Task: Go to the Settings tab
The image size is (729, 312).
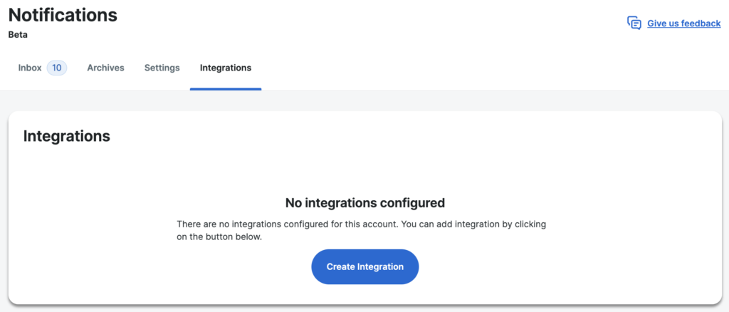Action: click(162, 68)
